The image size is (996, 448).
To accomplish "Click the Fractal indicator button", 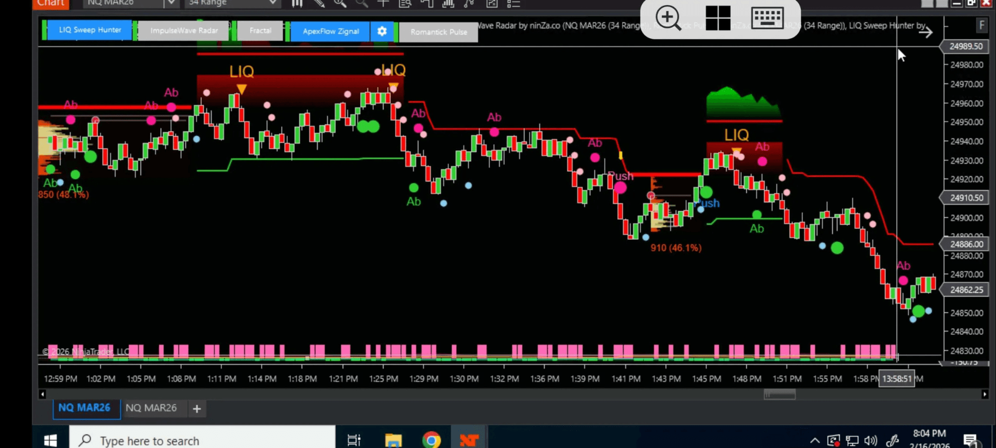I will (x=260, y=30).
